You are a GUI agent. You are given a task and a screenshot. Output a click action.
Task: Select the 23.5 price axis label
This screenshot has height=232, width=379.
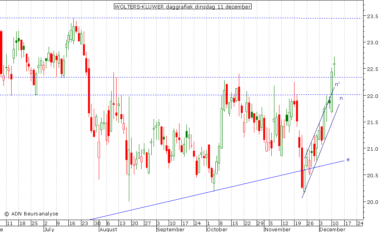point(372,17)
